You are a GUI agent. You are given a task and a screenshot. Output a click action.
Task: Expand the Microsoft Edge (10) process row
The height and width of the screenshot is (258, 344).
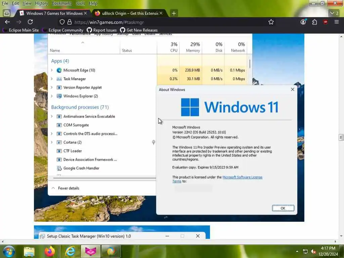click(51, 70)
